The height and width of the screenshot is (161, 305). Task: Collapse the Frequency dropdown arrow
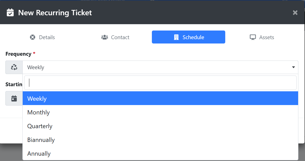pyautogui.click(x=293, y=67)
